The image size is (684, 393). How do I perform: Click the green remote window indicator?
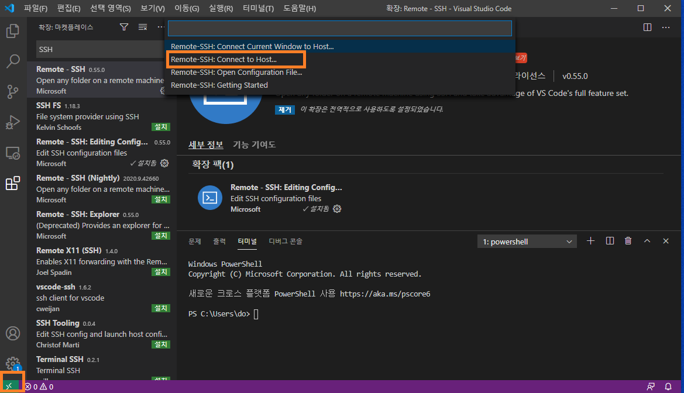click(9, 387)
